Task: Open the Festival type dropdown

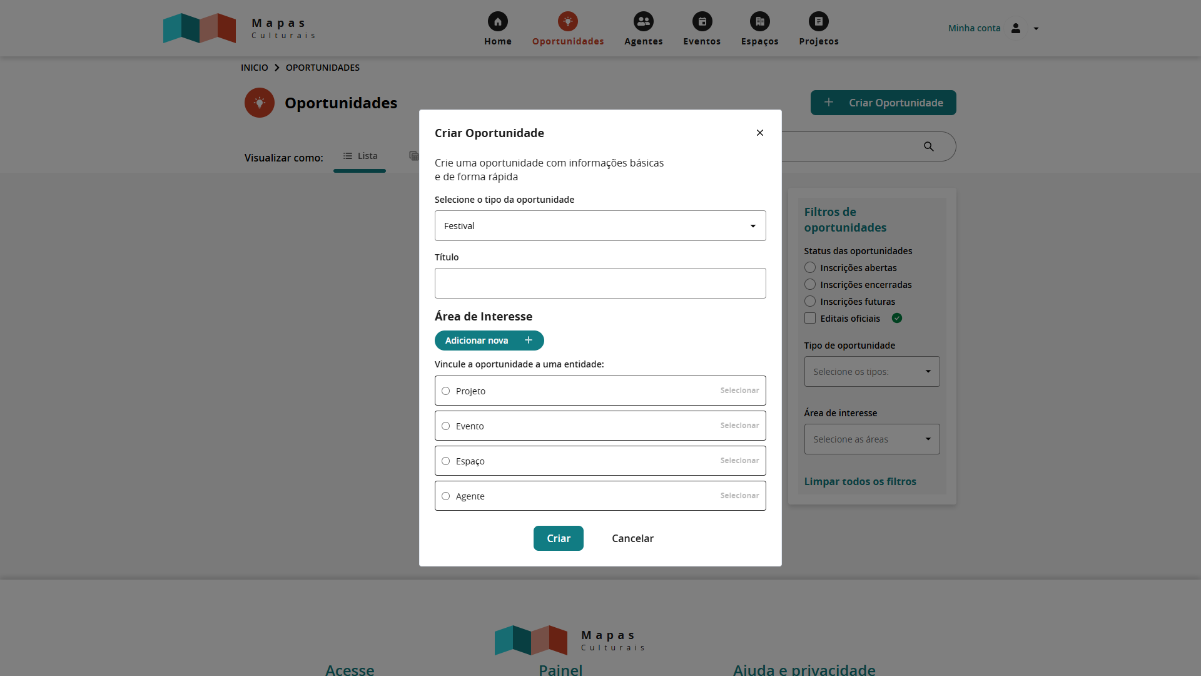Action: 600,226
